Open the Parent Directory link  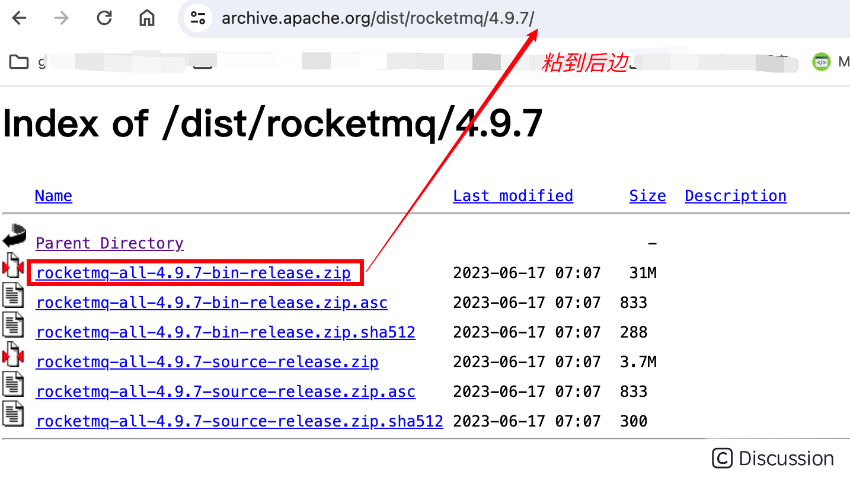point(109,243)
